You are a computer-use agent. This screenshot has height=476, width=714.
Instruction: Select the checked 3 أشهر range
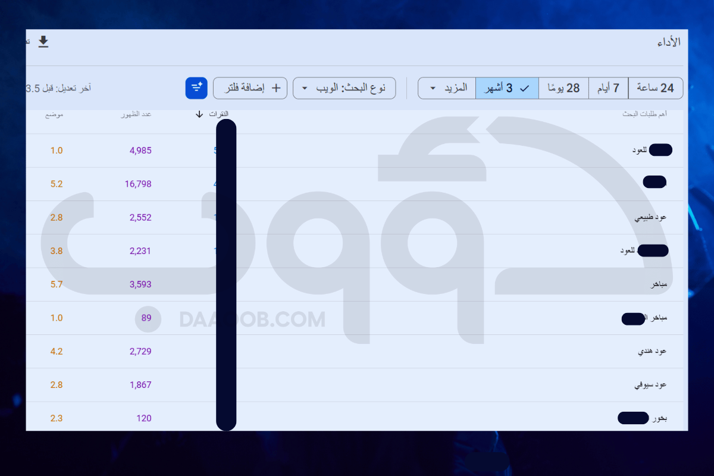coord(507,88)
